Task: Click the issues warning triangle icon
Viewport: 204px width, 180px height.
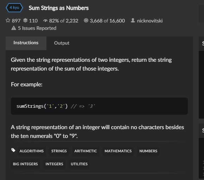Action: pyautogui.click(x=14, y=28)
